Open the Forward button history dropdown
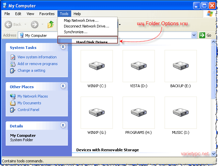The height and width of the screenshot is (166, 218). pos(42,24)
